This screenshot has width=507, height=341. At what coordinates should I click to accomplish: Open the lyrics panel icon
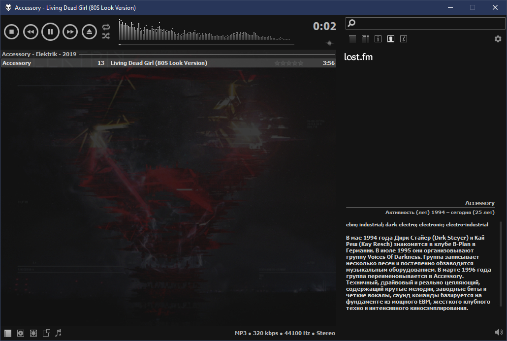404,39
